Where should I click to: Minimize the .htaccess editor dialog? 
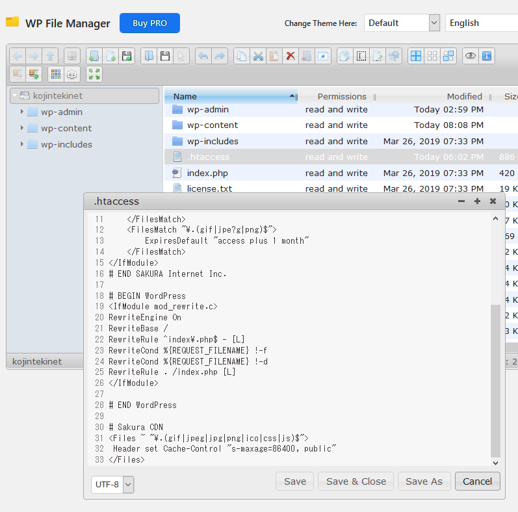[x=461, y=201]
